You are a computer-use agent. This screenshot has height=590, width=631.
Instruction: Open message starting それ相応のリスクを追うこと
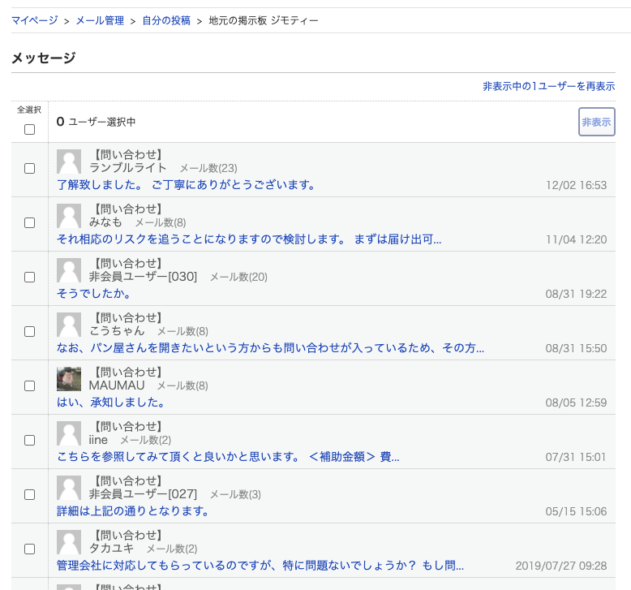pyautogui.click(x=249, y=239)
